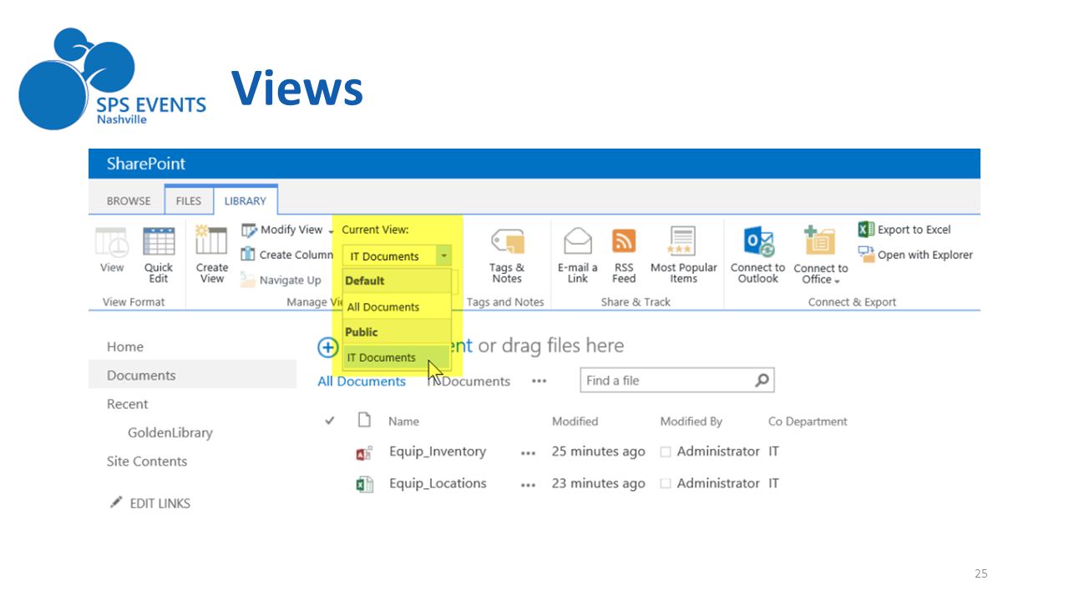
Task: Sort by Department column header
Action: (816, 421)
